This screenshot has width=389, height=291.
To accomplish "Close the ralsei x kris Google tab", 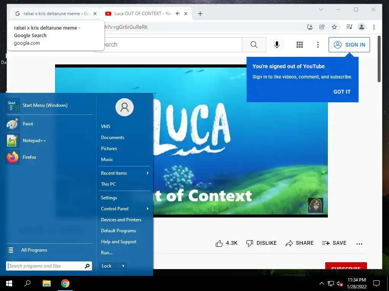I will tap(95, 14).
